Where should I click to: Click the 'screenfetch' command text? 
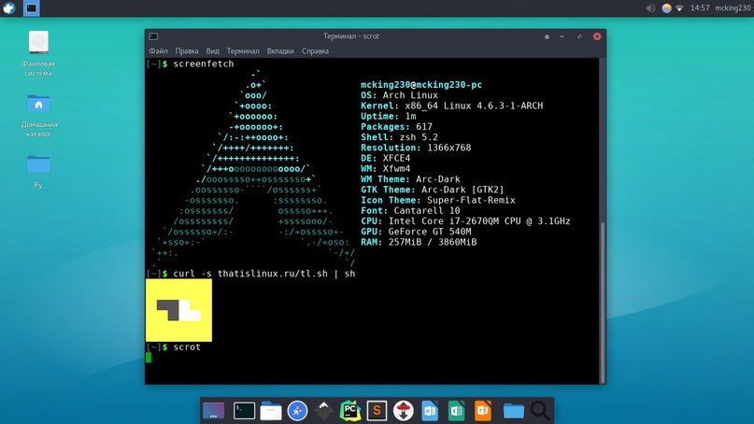tap(204, 64)
